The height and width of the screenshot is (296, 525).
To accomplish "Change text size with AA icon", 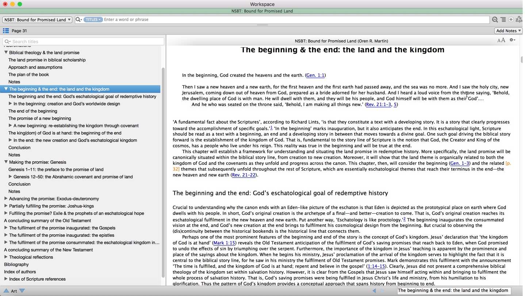I will click(501, 41).
